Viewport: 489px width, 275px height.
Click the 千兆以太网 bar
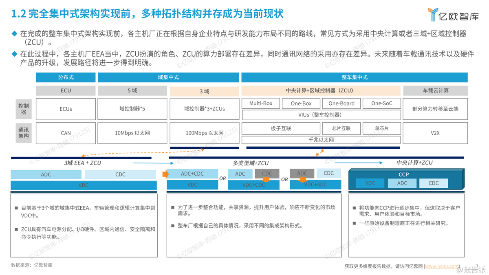coord(321,140)
